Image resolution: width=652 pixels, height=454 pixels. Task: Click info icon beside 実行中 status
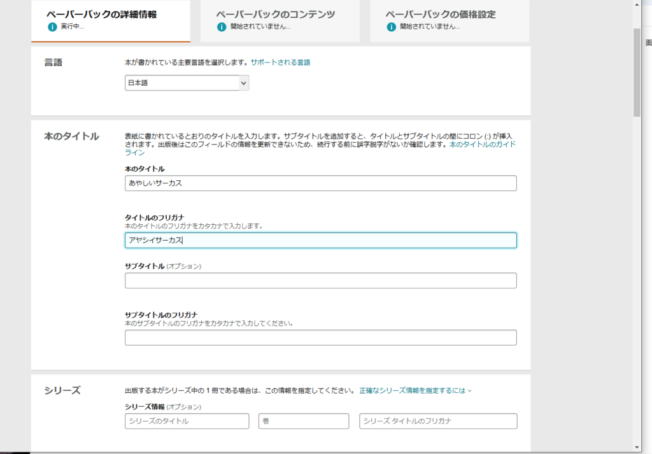52,27
